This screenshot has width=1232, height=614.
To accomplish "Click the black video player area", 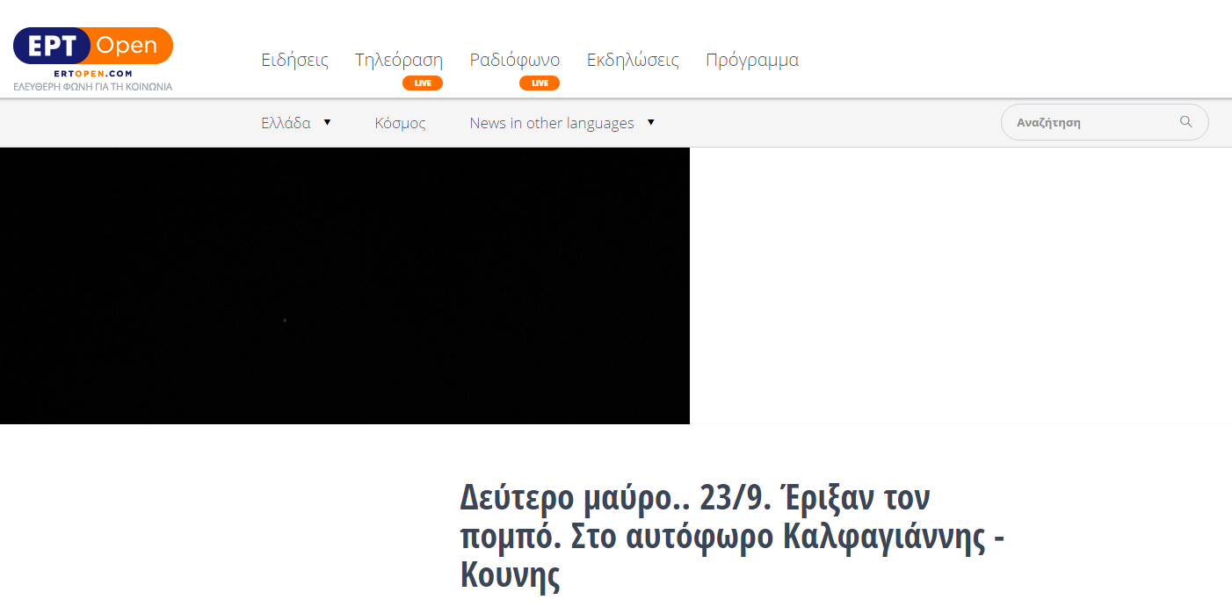I will (x=344, y=285).
